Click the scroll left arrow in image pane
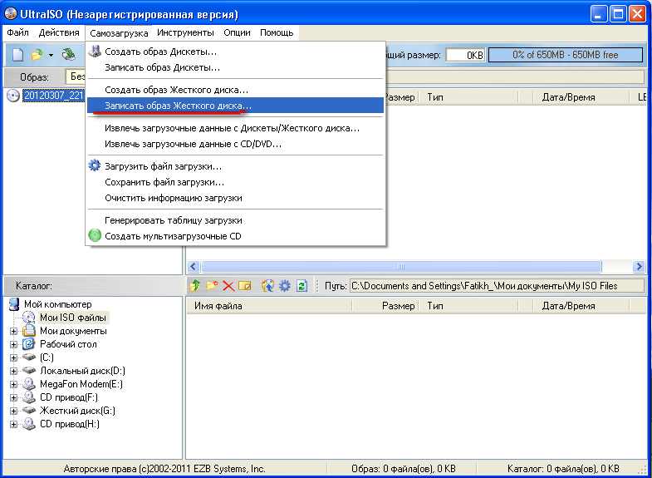Screen dimensions: 652x478 (x=194, y=266)
